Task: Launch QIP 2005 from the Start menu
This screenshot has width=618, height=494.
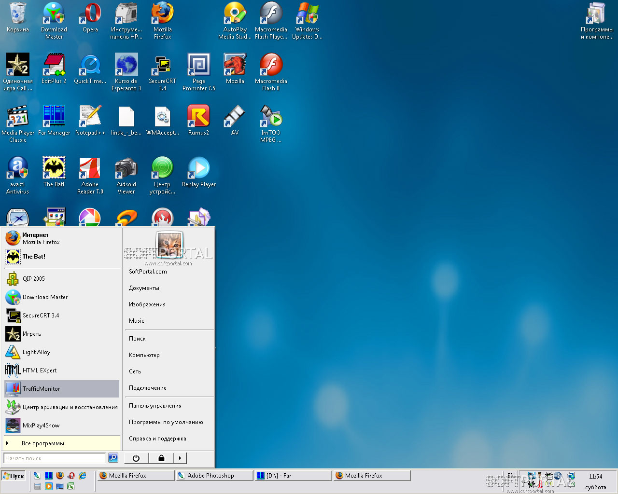Action: [62, 279]
